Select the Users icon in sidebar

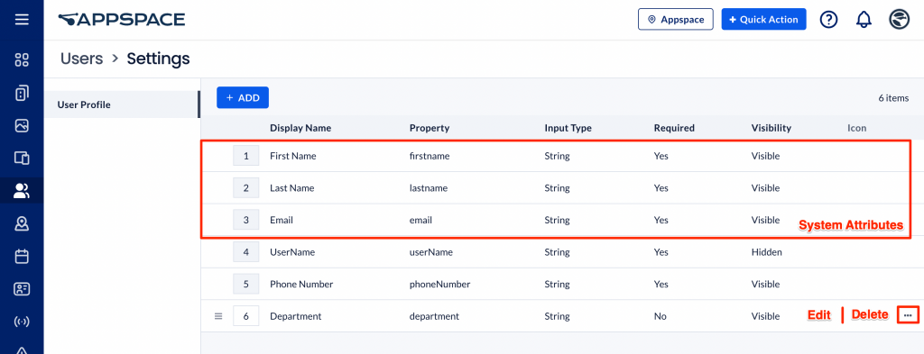[22, 191]
